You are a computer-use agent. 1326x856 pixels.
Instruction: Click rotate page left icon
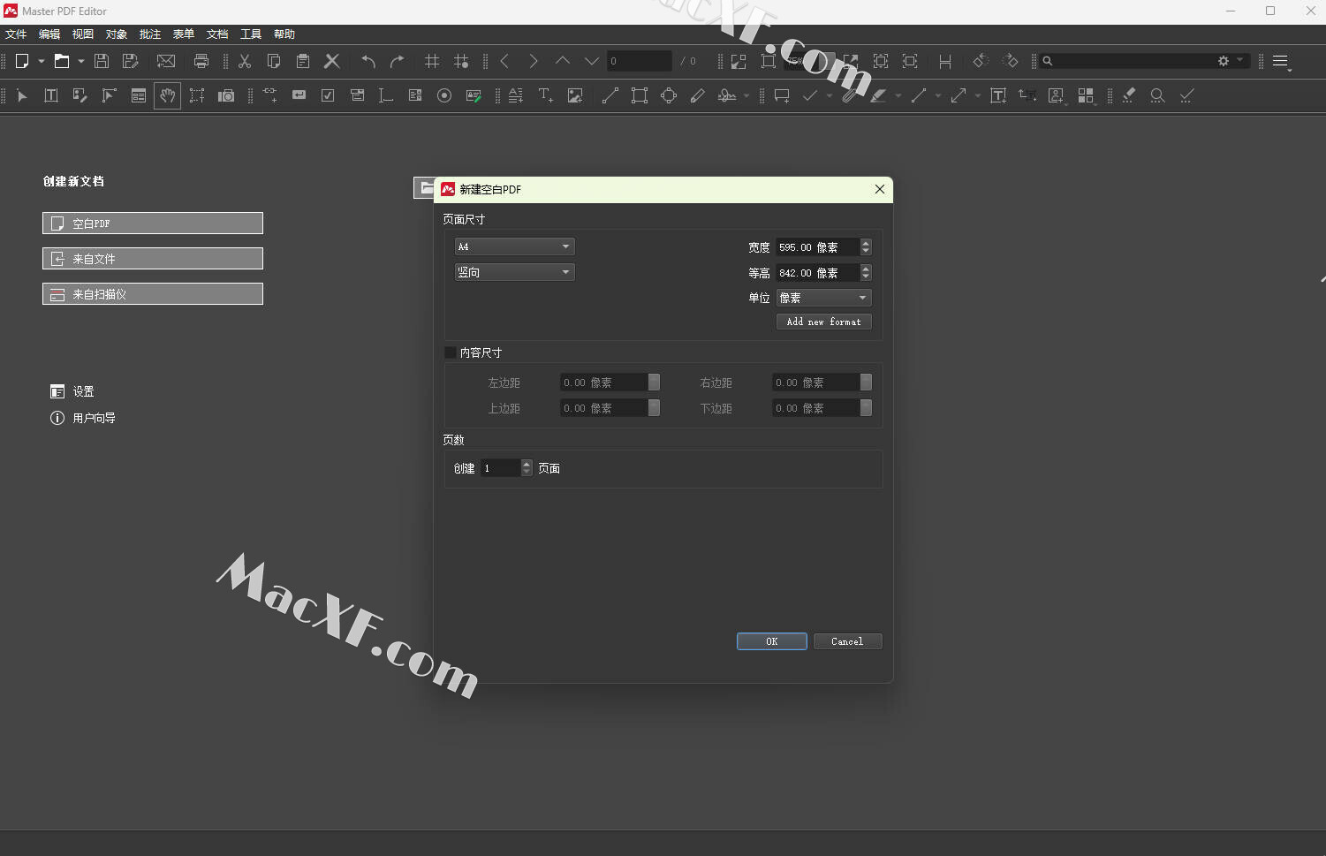point(980,61)
